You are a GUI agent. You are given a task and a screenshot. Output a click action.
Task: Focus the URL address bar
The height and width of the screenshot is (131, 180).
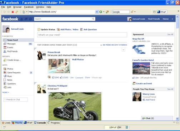pyautogui.click(x=62, y=12)
